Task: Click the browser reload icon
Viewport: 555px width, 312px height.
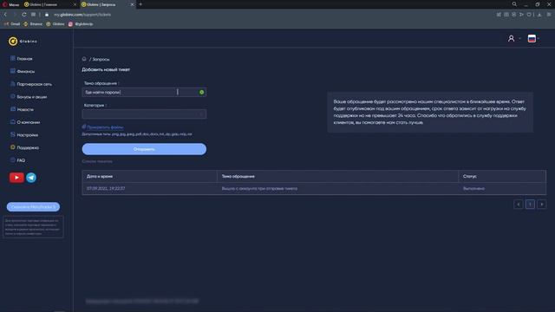Action: pos(23,15)
